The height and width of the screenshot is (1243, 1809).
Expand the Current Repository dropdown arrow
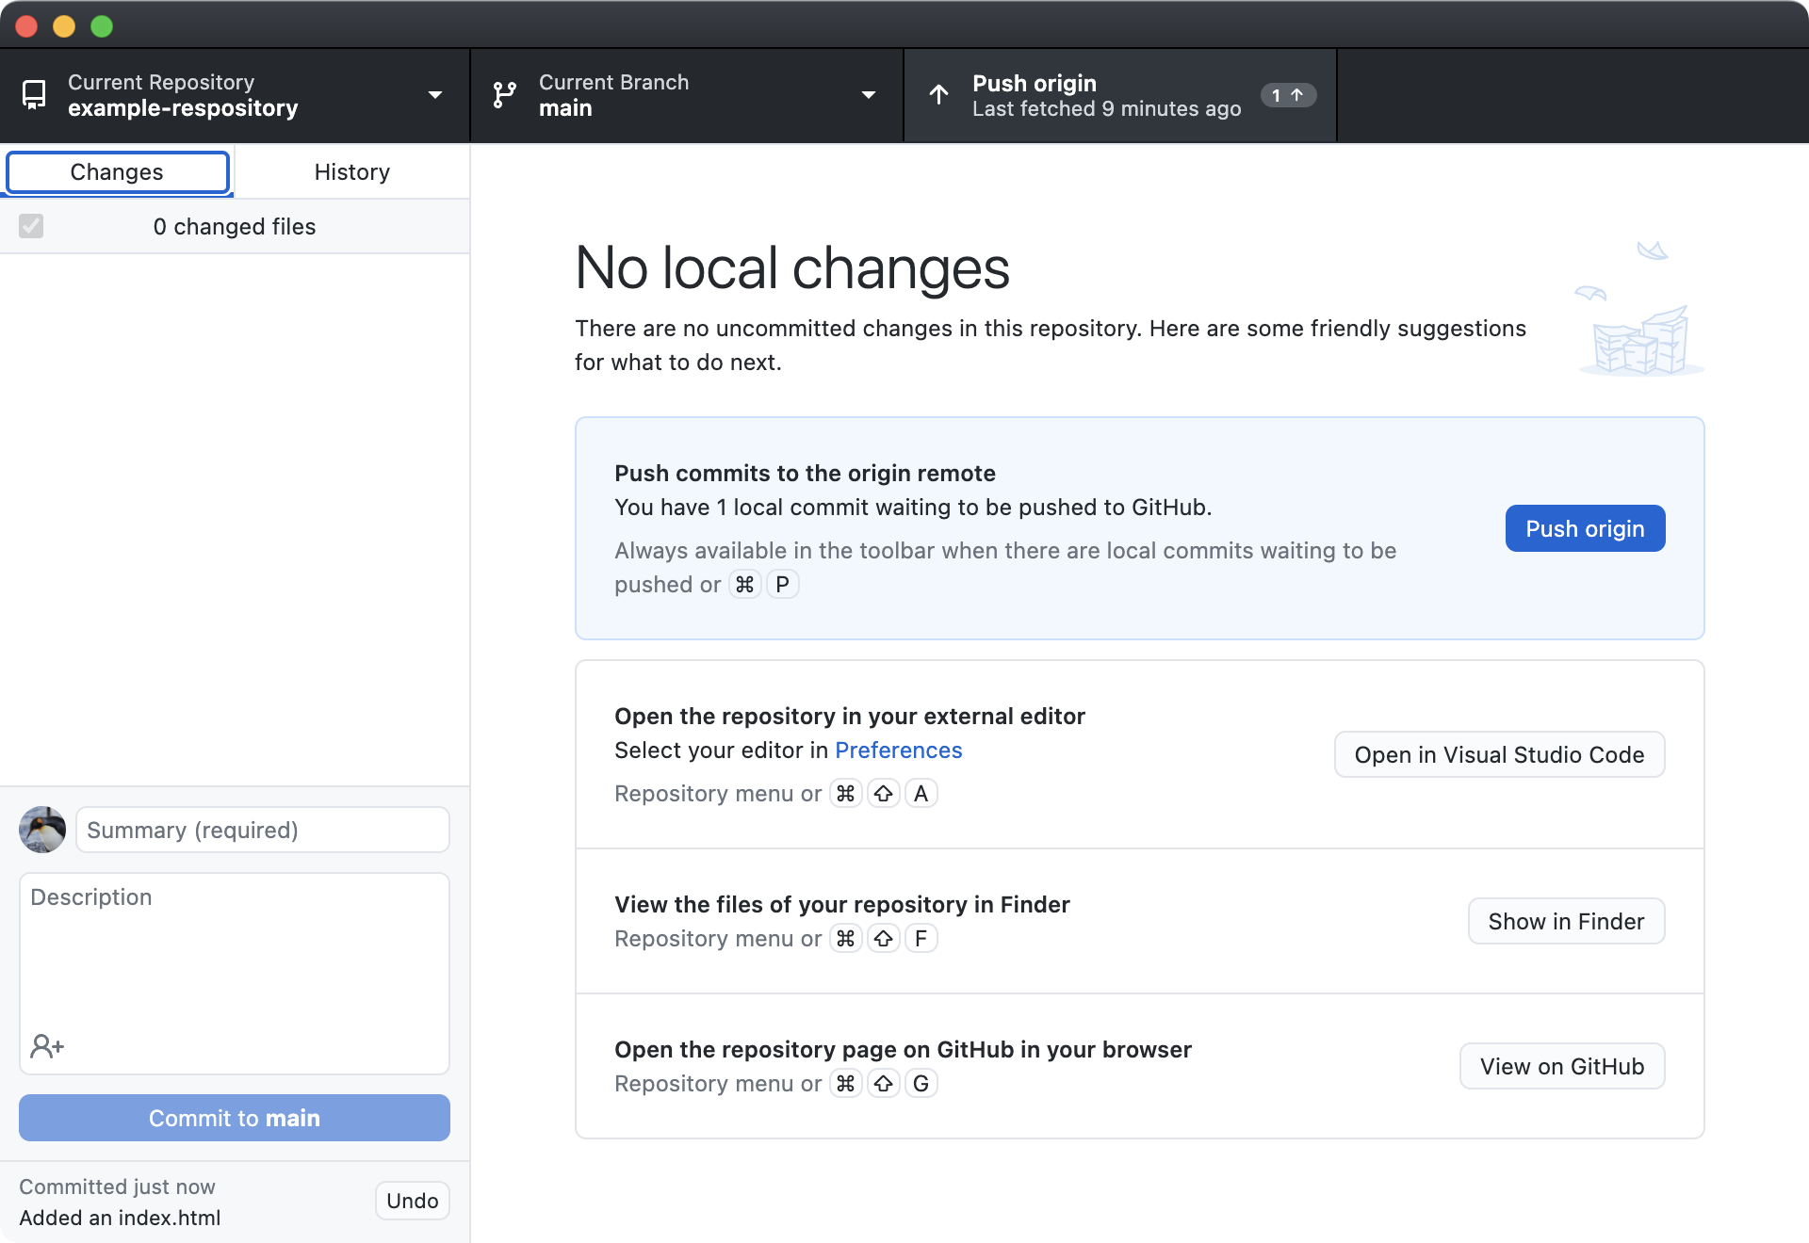coord(435,95)
